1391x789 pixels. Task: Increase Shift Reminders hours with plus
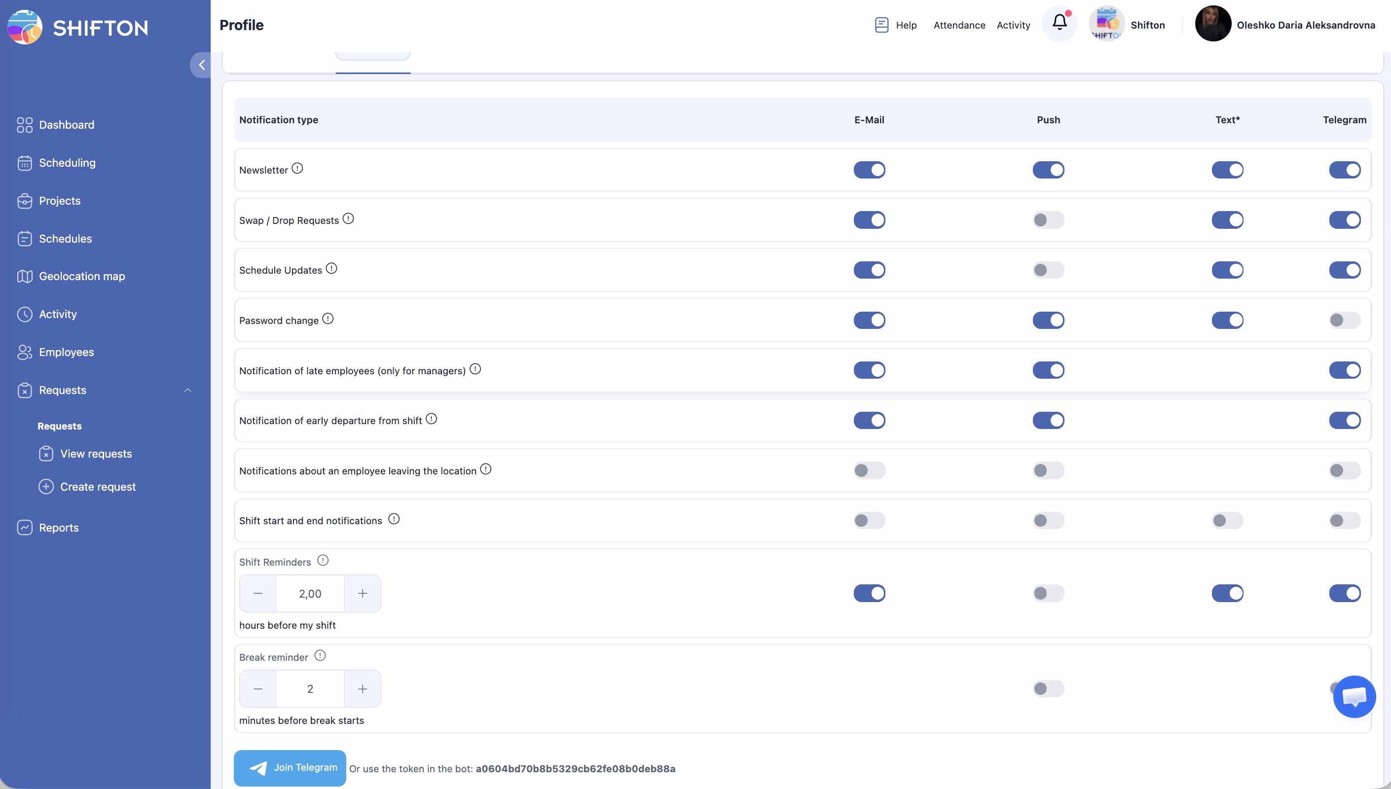click(x=363, y=593)
